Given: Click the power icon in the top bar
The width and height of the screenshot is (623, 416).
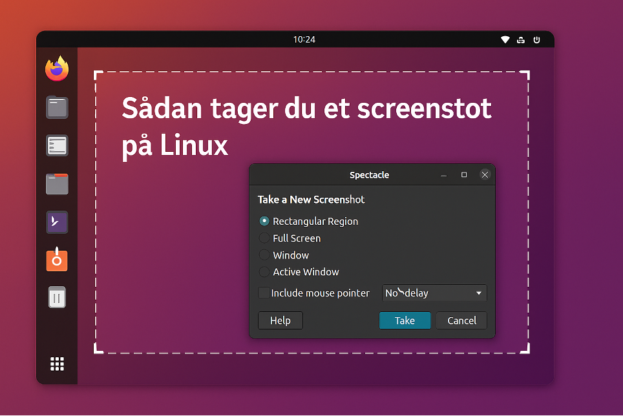Looking at the screenshot, I should click(x=537, y=39).
